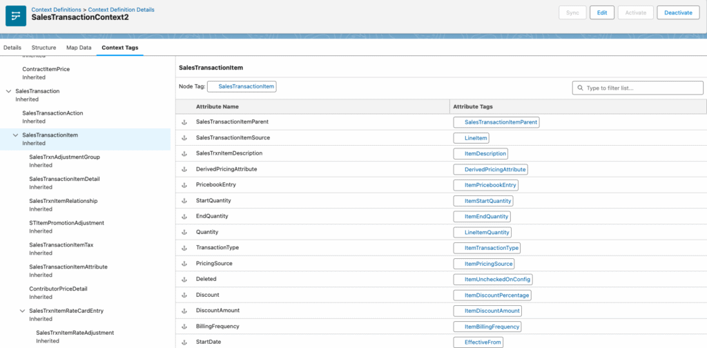Open the Structure tab

pyautogui.click(x=43, y=48)
